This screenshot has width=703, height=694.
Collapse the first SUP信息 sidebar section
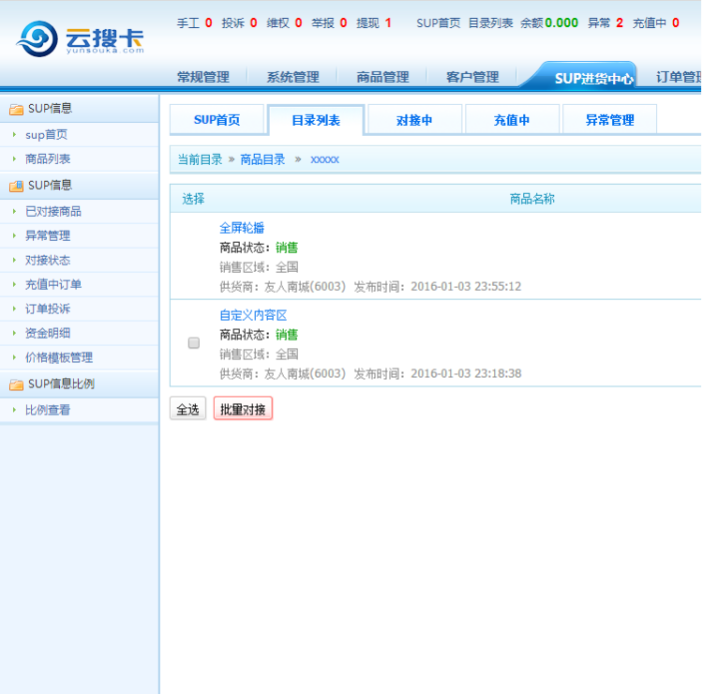(x=80, y=109)
